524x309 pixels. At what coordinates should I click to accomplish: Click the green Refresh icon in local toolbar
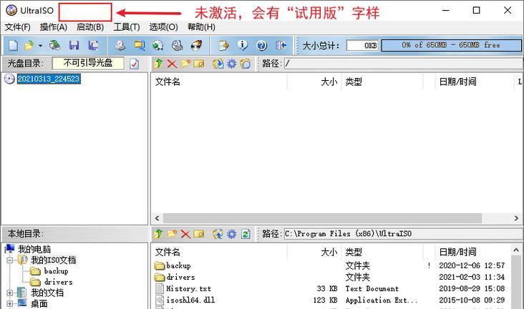click(x=246, y=234)
